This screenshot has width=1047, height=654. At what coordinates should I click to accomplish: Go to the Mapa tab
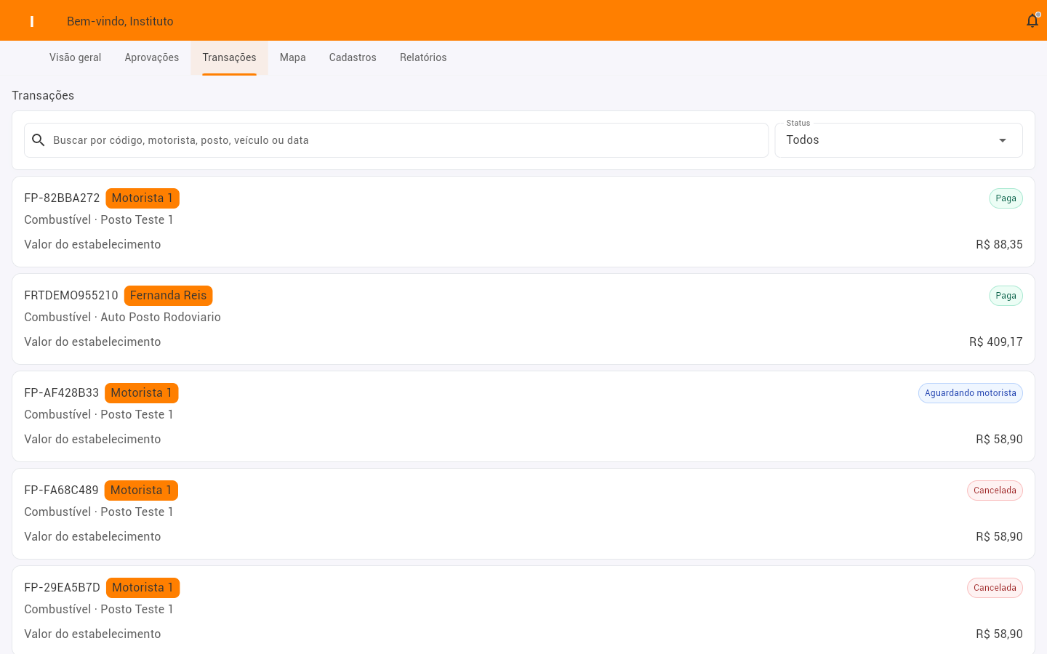point(292,57)
